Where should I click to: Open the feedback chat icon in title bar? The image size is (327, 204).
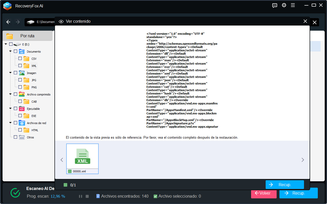274,5
